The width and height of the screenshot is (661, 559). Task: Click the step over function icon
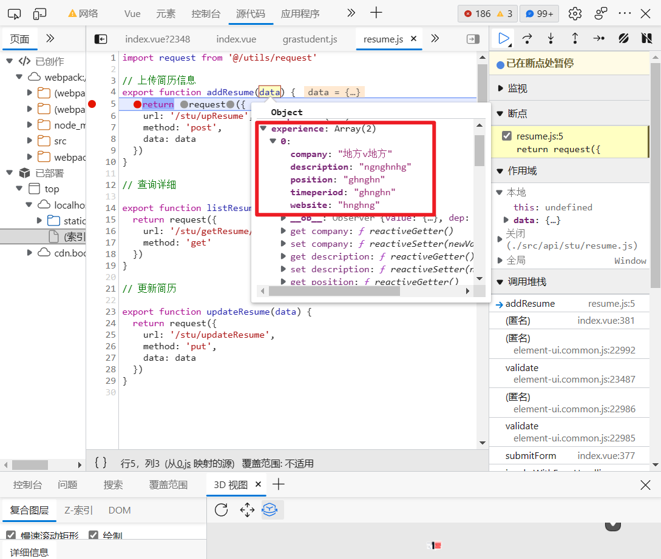(x=527, y=39)
